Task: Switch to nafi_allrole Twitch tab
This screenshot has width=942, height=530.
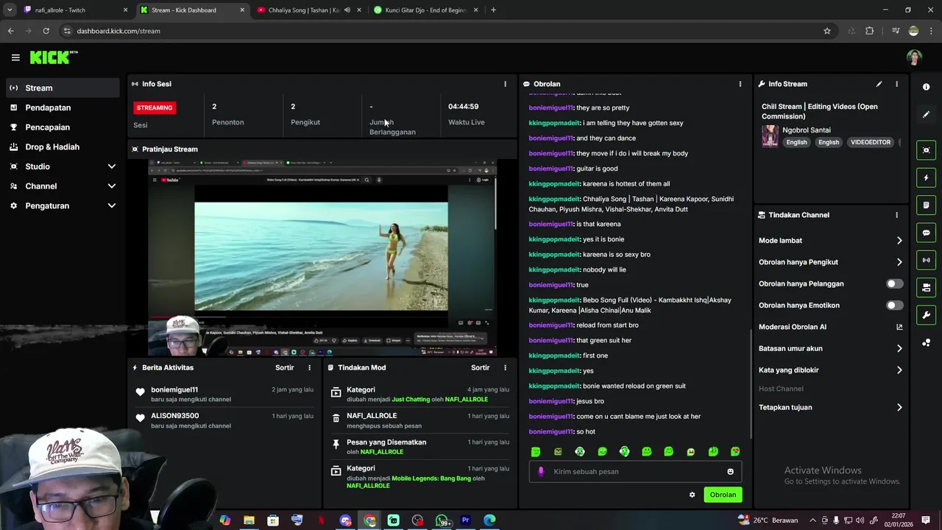Action: coord(76,10)
